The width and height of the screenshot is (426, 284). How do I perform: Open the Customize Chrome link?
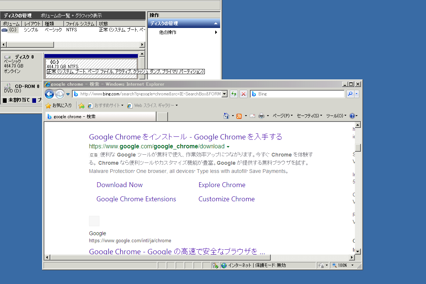pos(226,199)
